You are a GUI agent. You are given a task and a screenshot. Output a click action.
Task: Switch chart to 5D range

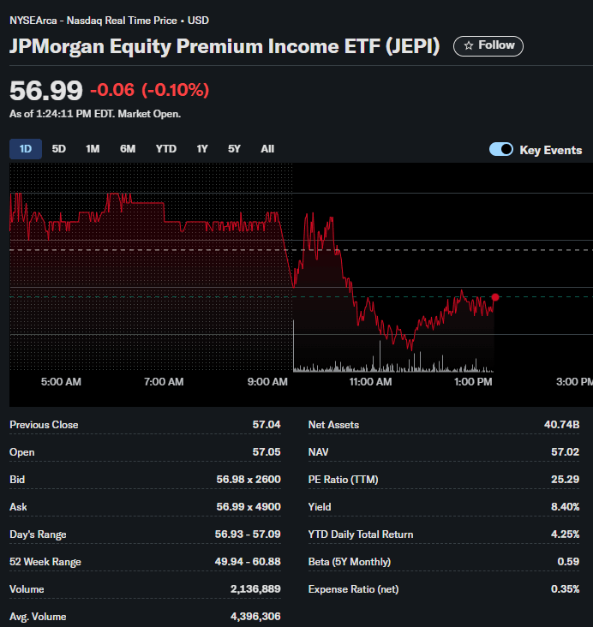[59, 149]
